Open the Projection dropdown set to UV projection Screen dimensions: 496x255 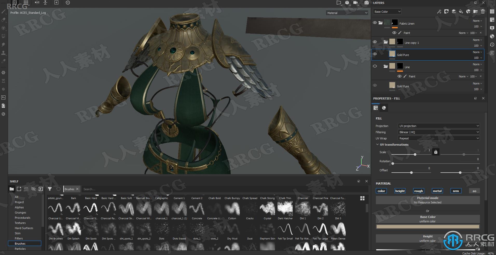click(x=439, y=126)
